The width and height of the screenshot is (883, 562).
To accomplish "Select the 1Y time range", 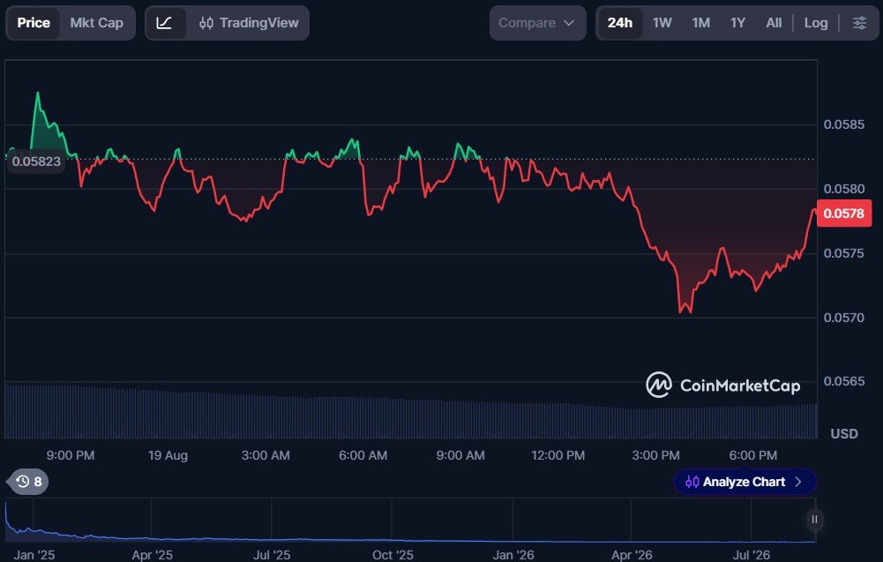I will click(737, 23).
